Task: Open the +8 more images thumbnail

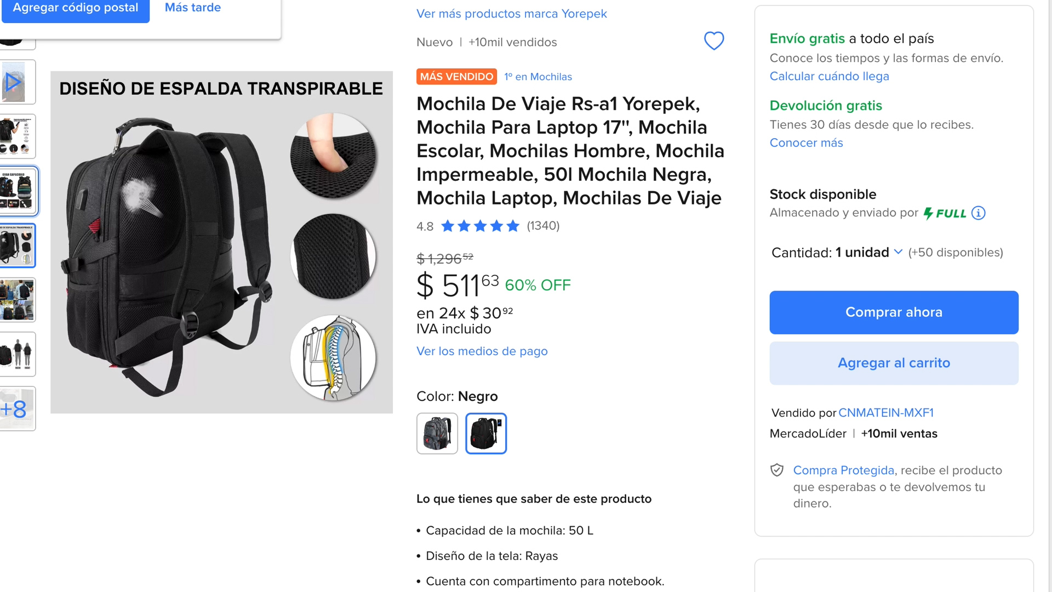Action: [x=16, y=409]
